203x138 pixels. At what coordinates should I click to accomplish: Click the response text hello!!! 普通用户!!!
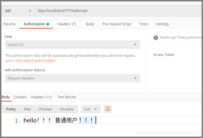click(59, 120)
